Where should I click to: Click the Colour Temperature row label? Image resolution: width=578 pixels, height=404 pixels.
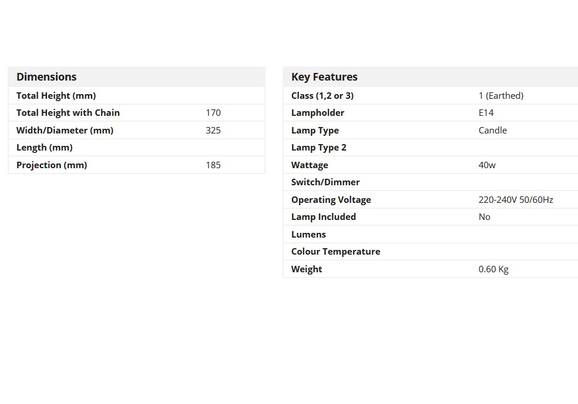(336, 251)
